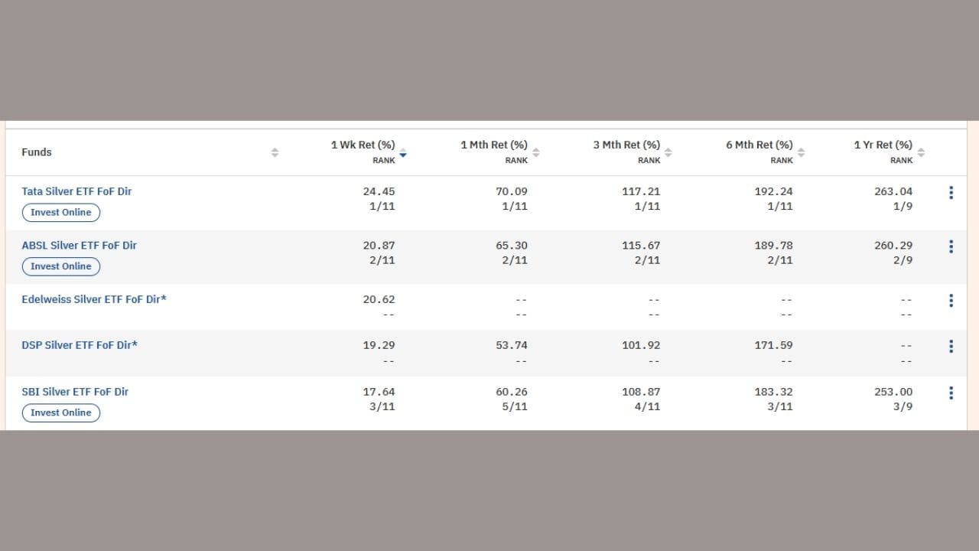Image resolution: width=979 pixels, height=551 pixels.
Task: Open Tata Silver ETF FoF Dir link
Action: (76, 191)
